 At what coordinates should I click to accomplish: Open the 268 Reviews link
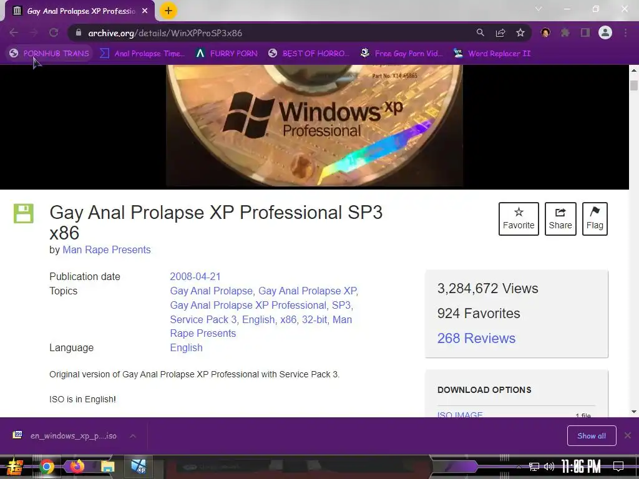tap(476, 338)
